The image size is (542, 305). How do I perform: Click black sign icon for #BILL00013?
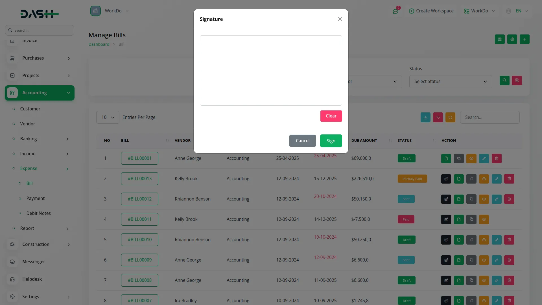446,179
